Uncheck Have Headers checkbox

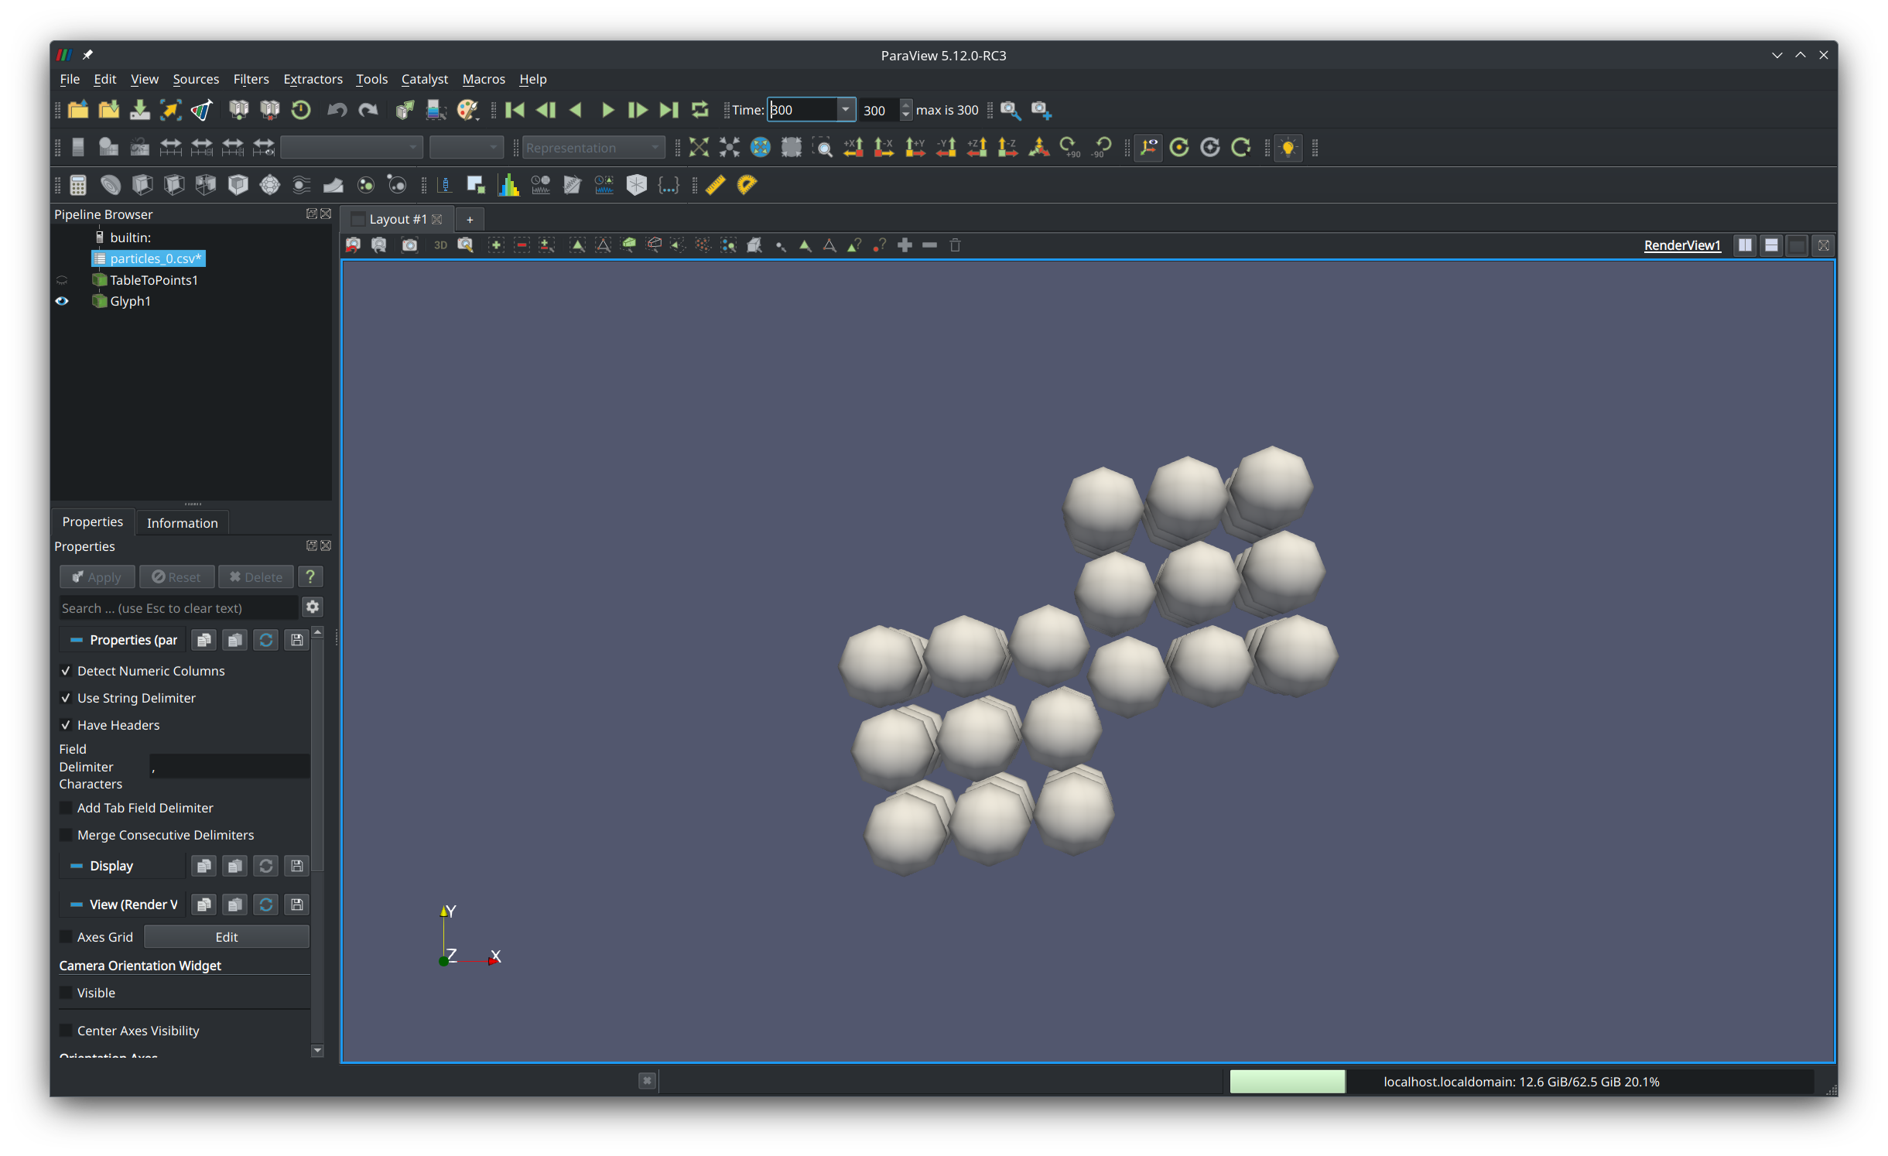(x=66, y=725)
